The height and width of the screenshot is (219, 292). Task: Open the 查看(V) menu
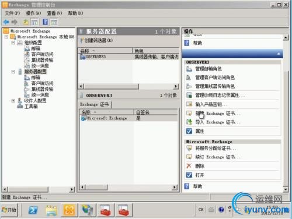pos(54,13)
